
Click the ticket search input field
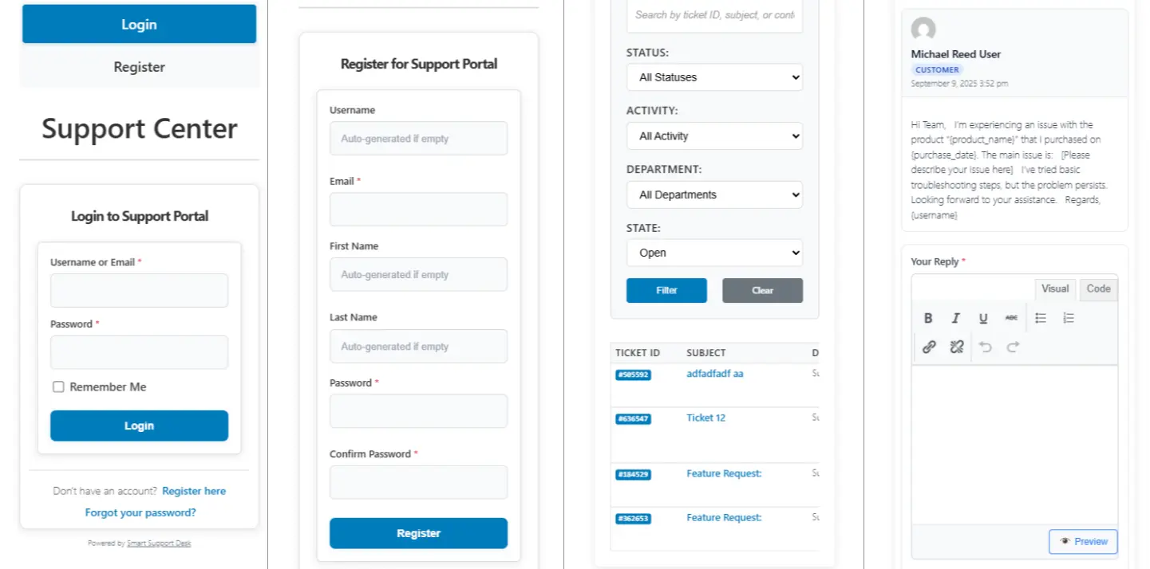tap(714, 14)
